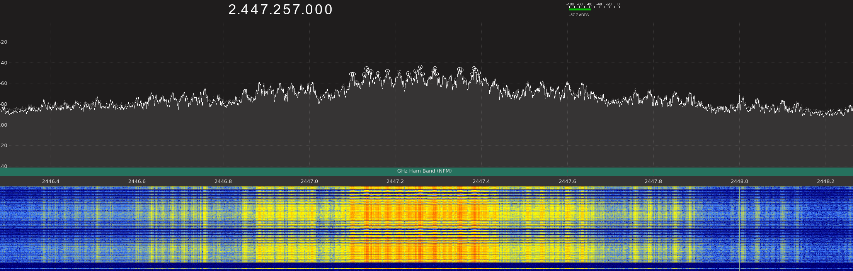Click the 2447.6 frequency axis label
The width and height of the screenshot is (853, 271).
click(567, 181)
